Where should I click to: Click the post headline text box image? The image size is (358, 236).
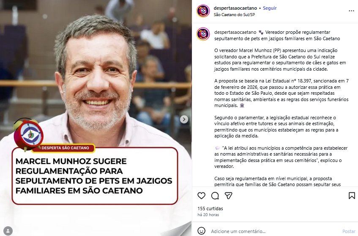pyautogui.click(x=95, y=176)
